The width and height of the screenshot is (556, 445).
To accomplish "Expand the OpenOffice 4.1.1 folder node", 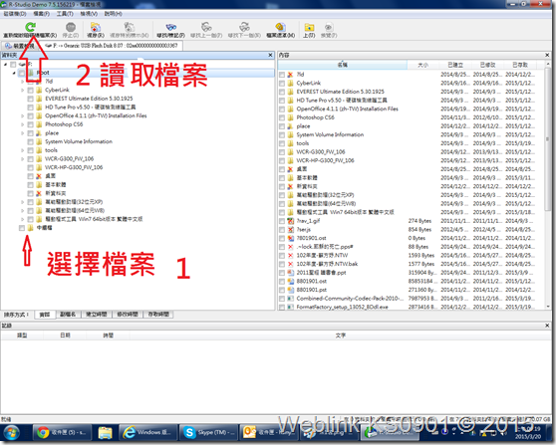I will click(22, 115).
